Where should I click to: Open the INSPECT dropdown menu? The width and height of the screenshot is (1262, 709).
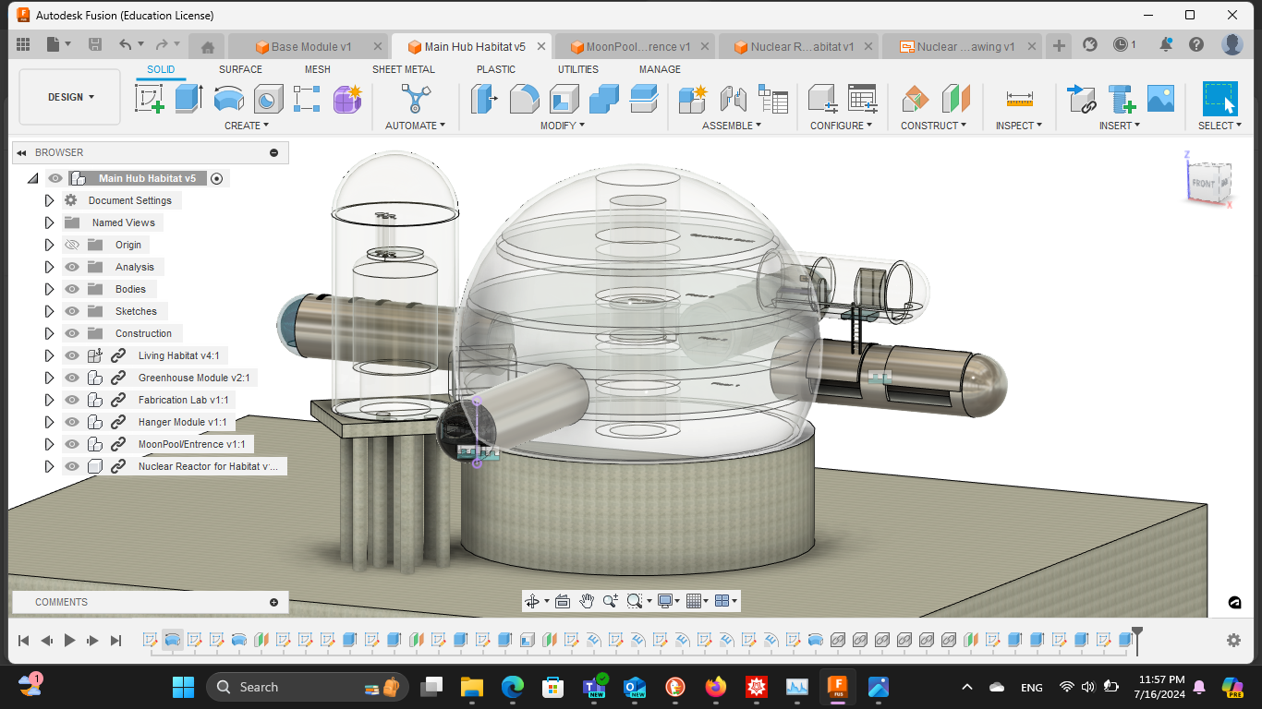coord(1018,126)
